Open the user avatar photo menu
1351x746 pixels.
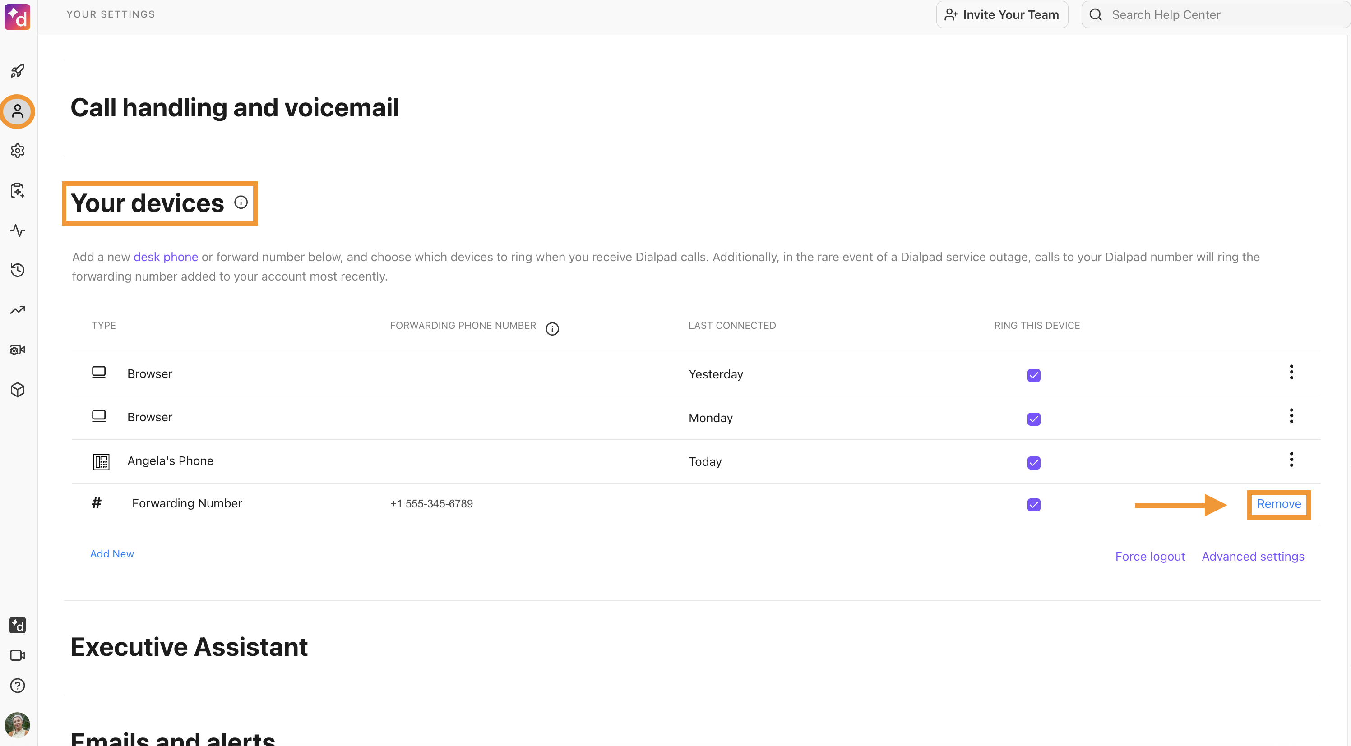click(x=17, y=725)
